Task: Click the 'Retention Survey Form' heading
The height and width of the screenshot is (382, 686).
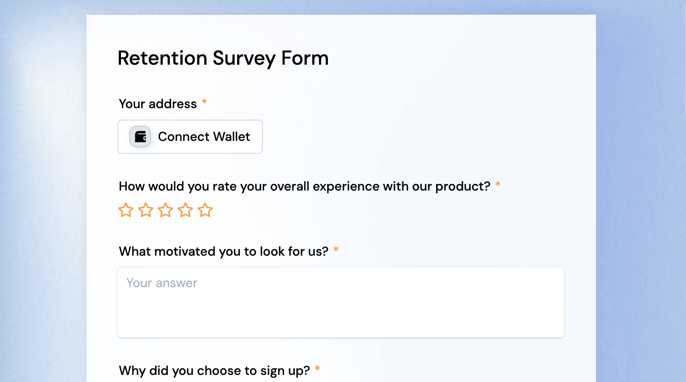Action: pos(223,58)
